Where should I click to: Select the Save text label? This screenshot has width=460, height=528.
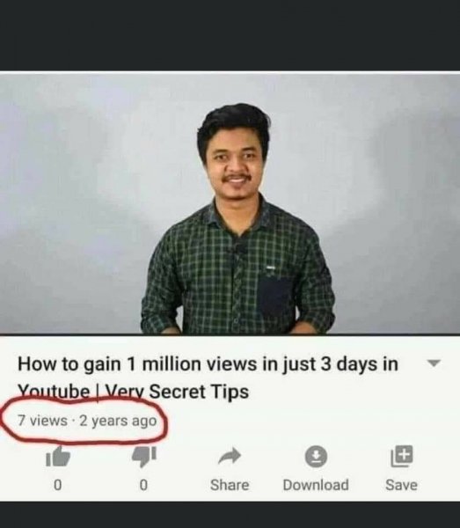click(401, 485)
